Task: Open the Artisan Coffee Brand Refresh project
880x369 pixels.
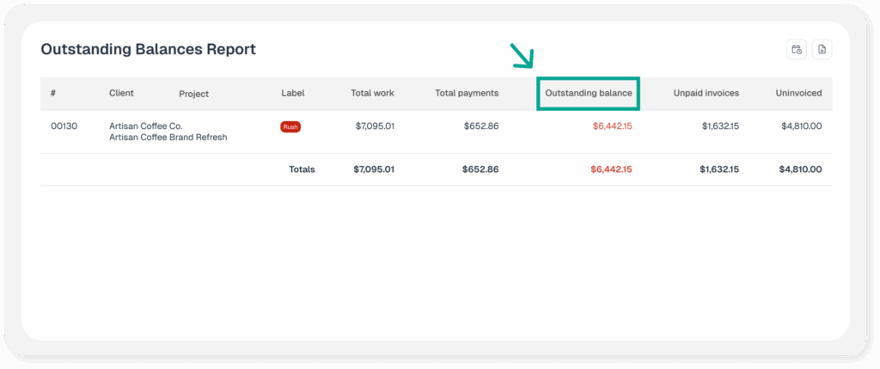Action: pyautogui.click(x=168, y=138)
